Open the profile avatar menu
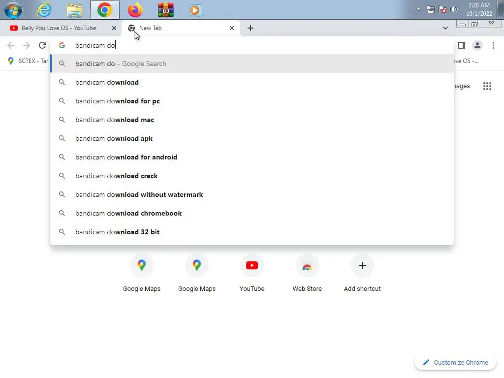 (x=477, y=45)
